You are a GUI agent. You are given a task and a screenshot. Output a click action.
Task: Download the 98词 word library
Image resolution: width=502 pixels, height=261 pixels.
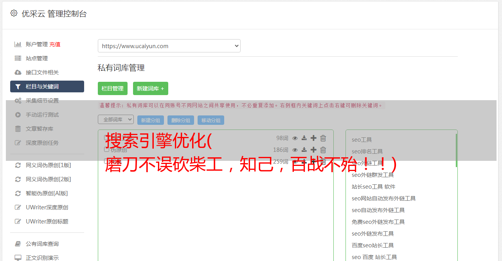click(x=304, y=138)
